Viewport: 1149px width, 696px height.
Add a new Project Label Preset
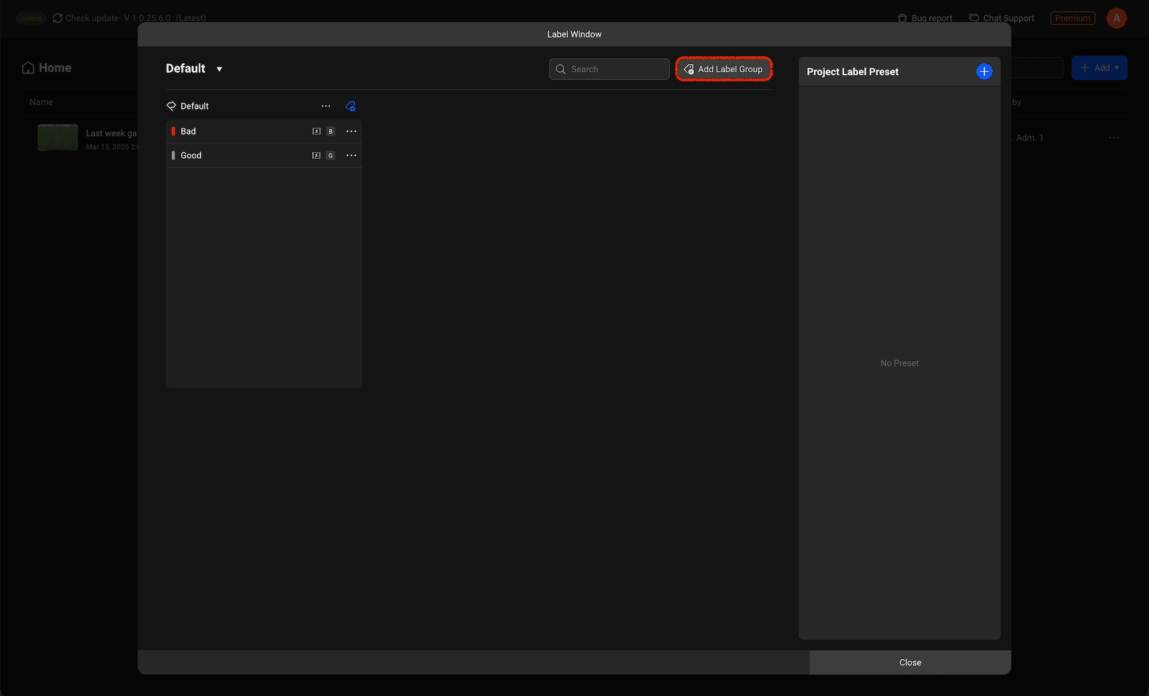[x=984, y=72]
